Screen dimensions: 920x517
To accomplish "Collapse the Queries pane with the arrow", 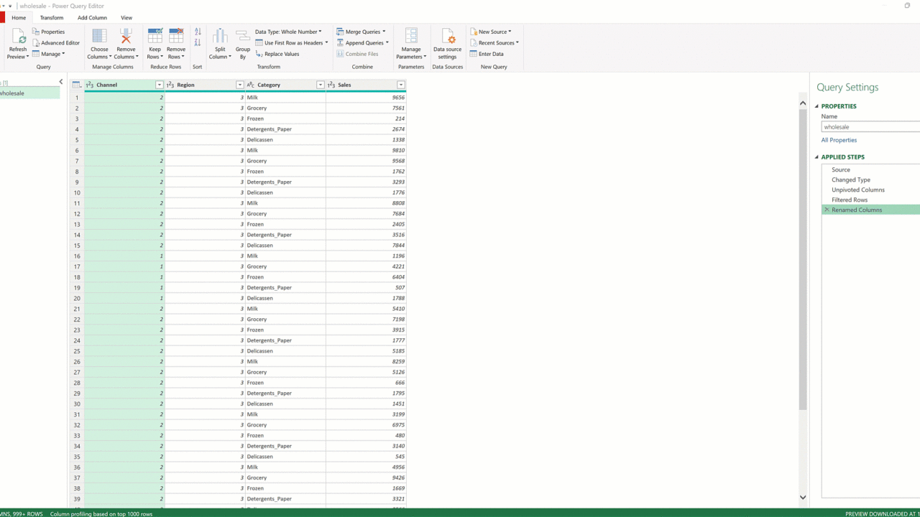I will 61,82.
